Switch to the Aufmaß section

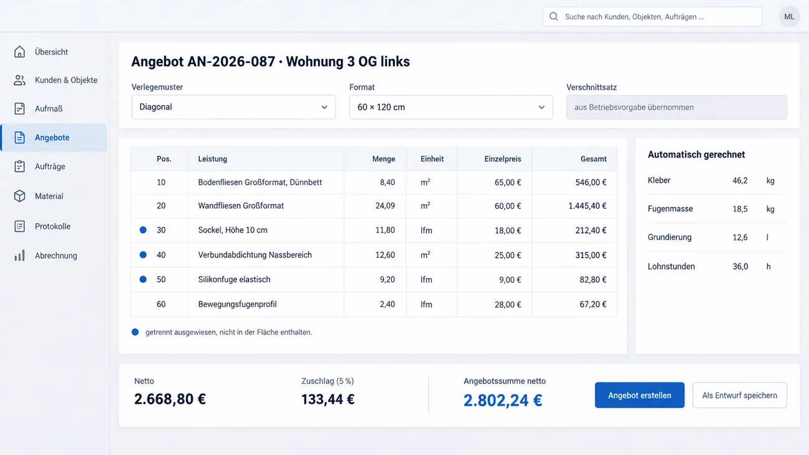(54, 109)
